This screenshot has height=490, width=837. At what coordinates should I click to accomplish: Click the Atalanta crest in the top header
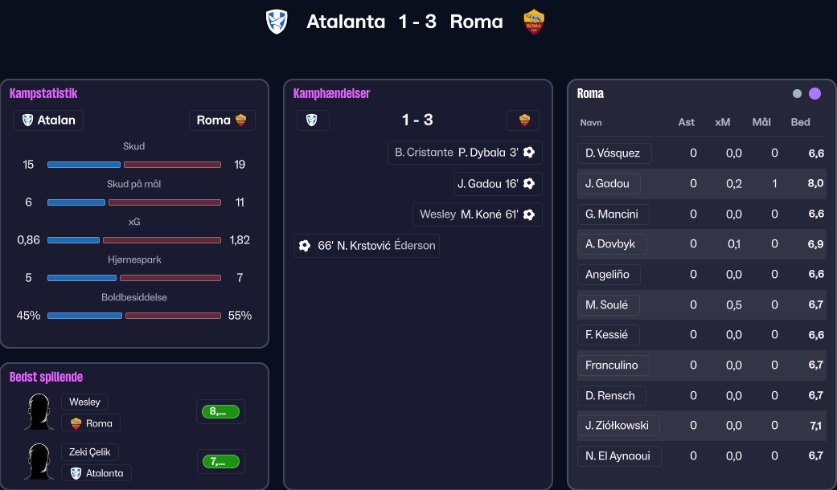[x=277, y=22]
